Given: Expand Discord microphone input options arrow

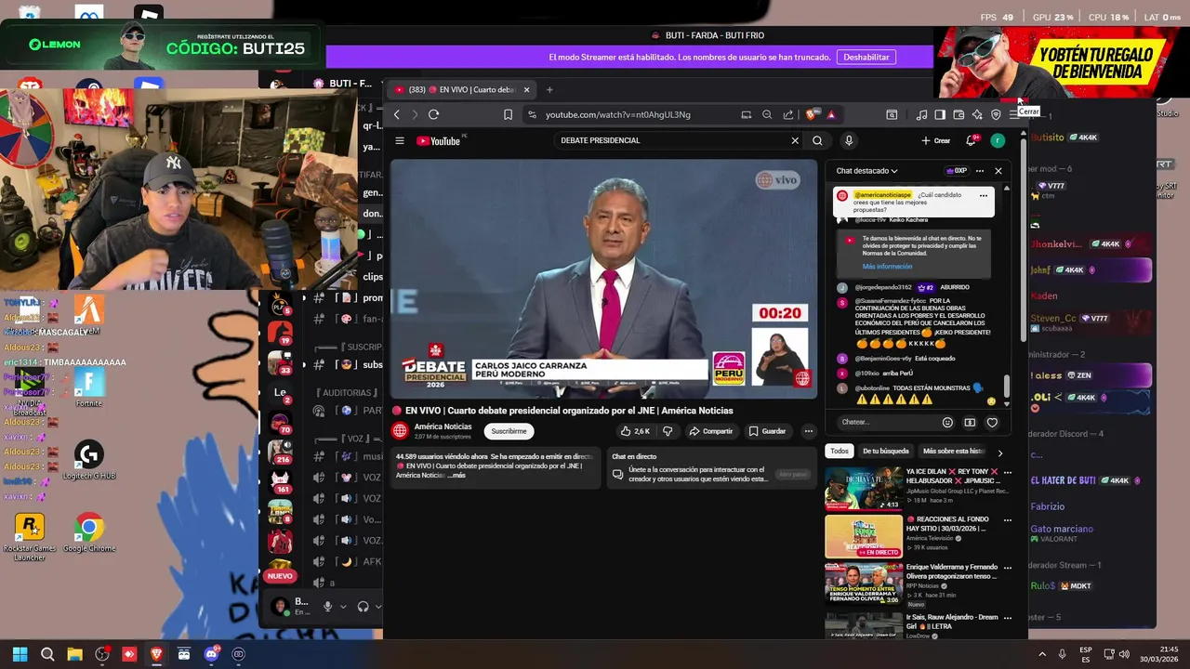Looking at the screenshot, I should click(x=343, y=607).
